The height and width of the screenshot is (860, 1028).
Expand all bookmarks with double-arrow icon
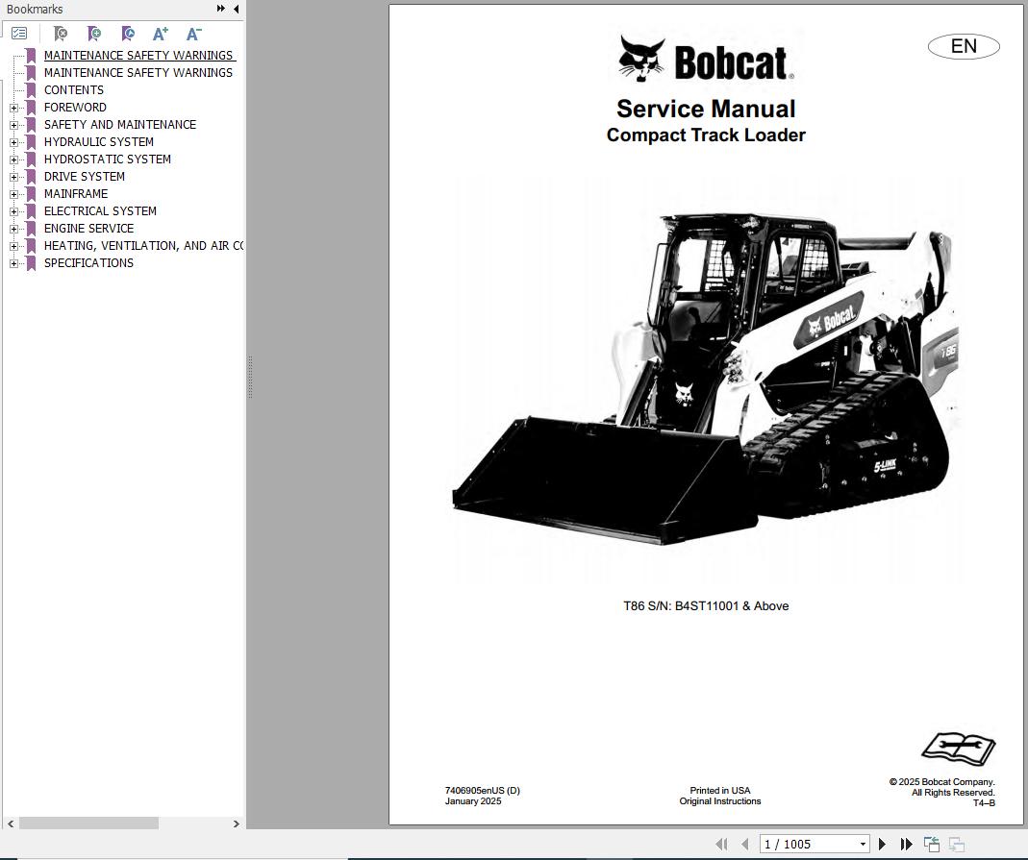coord(221,9)
